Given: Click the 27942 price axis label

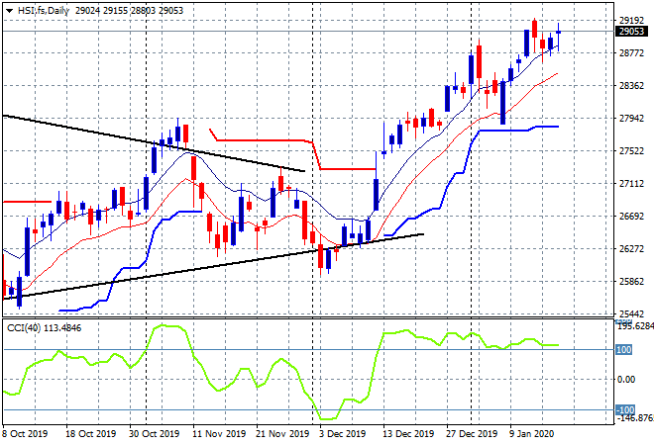Looking at the screenshot, I should 631,119.
